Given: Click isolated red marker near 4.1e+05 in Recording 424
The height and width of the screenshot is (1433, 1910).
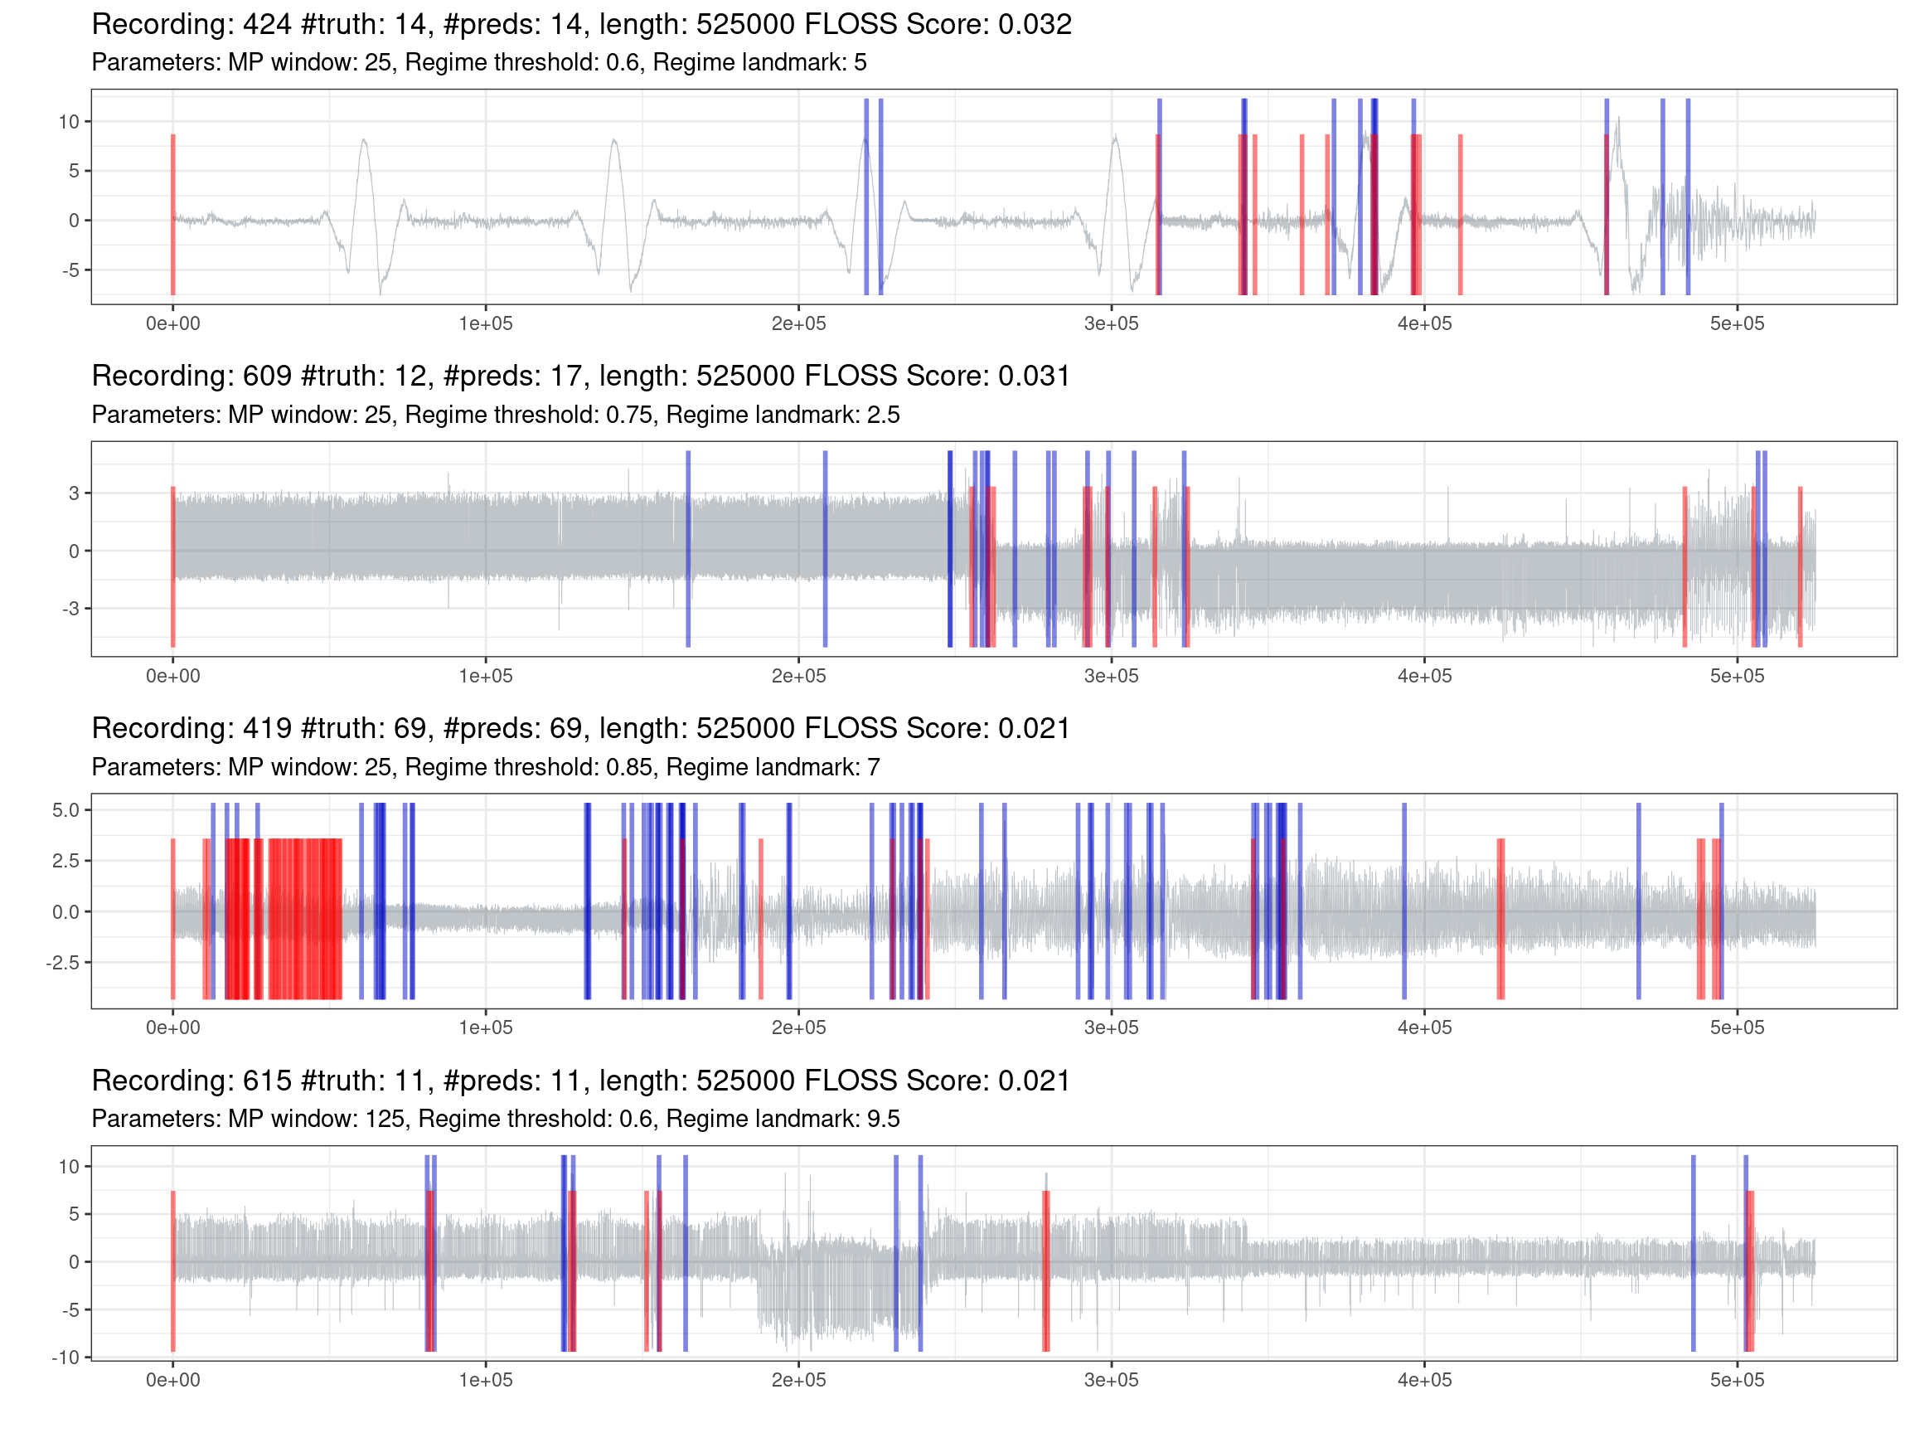Looking at the screenshot, I should (1460, 214).
